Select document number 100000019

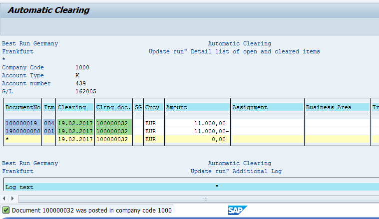(x=22, y=123)
